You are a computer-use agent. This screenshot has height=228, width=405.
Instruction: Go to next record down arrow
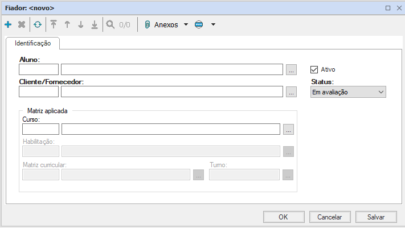[x=81, y=25]
